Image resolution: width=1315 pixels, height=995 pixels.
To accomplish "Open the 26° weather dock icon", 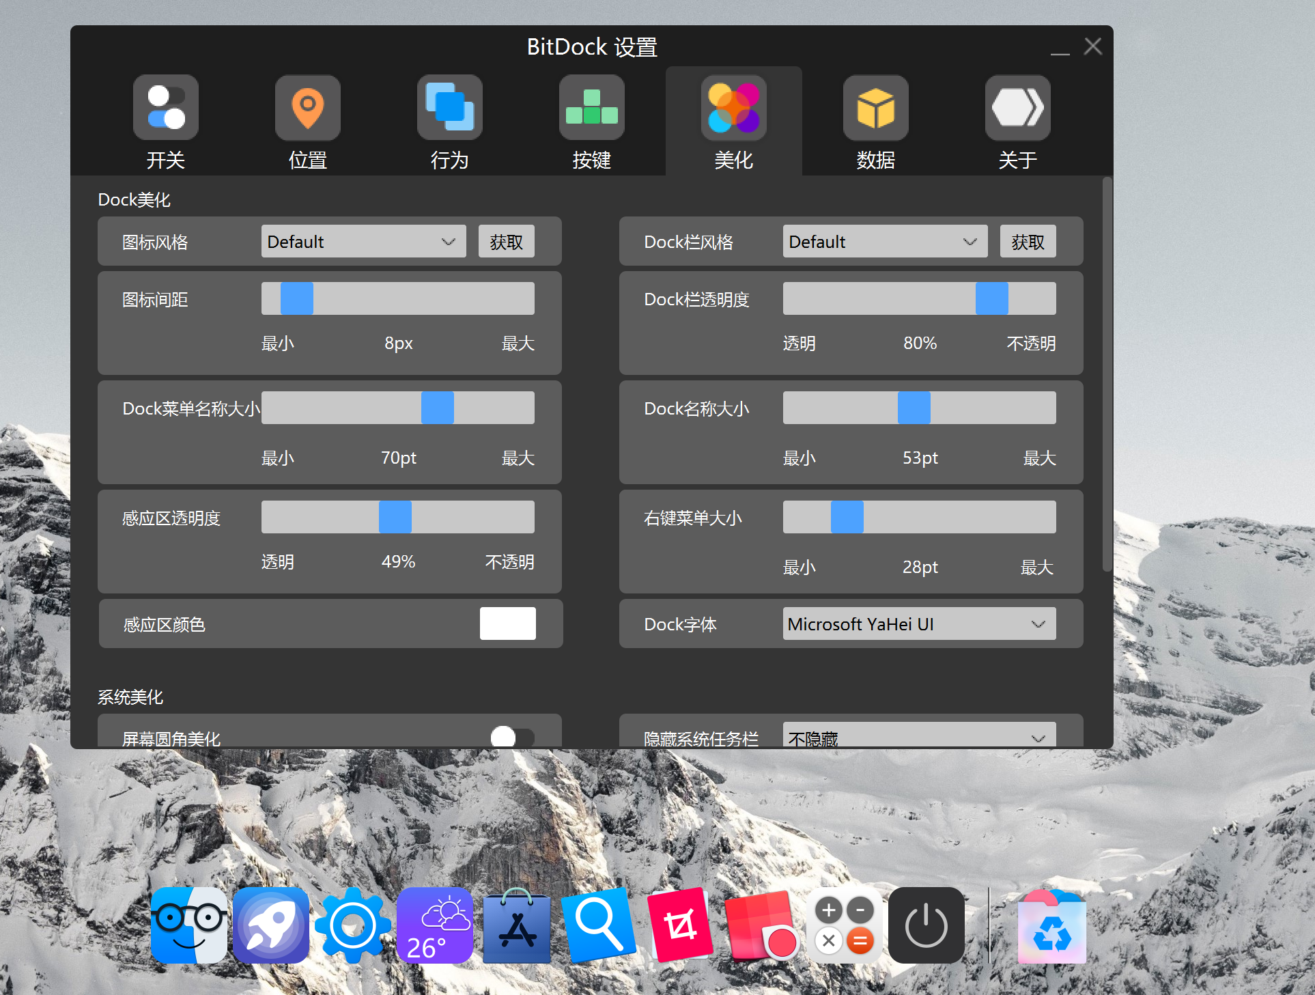I will (435, 925).
